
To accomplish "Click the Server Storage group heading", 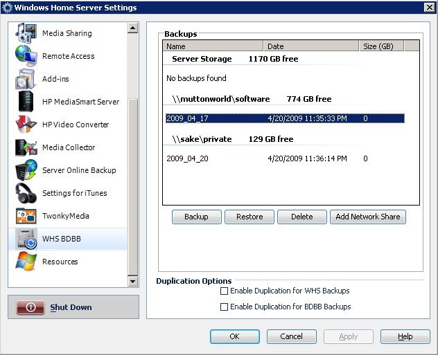I will 202,59.
